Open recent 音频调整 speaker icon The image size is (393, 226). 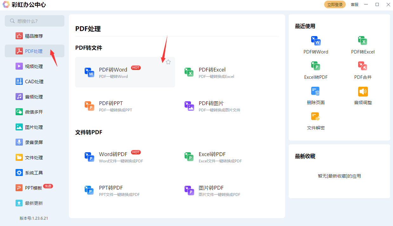363,91
